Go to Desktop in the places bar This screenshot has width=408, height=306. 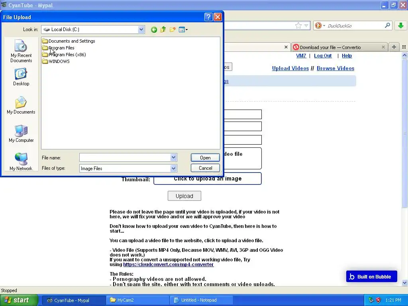point(21,77)
